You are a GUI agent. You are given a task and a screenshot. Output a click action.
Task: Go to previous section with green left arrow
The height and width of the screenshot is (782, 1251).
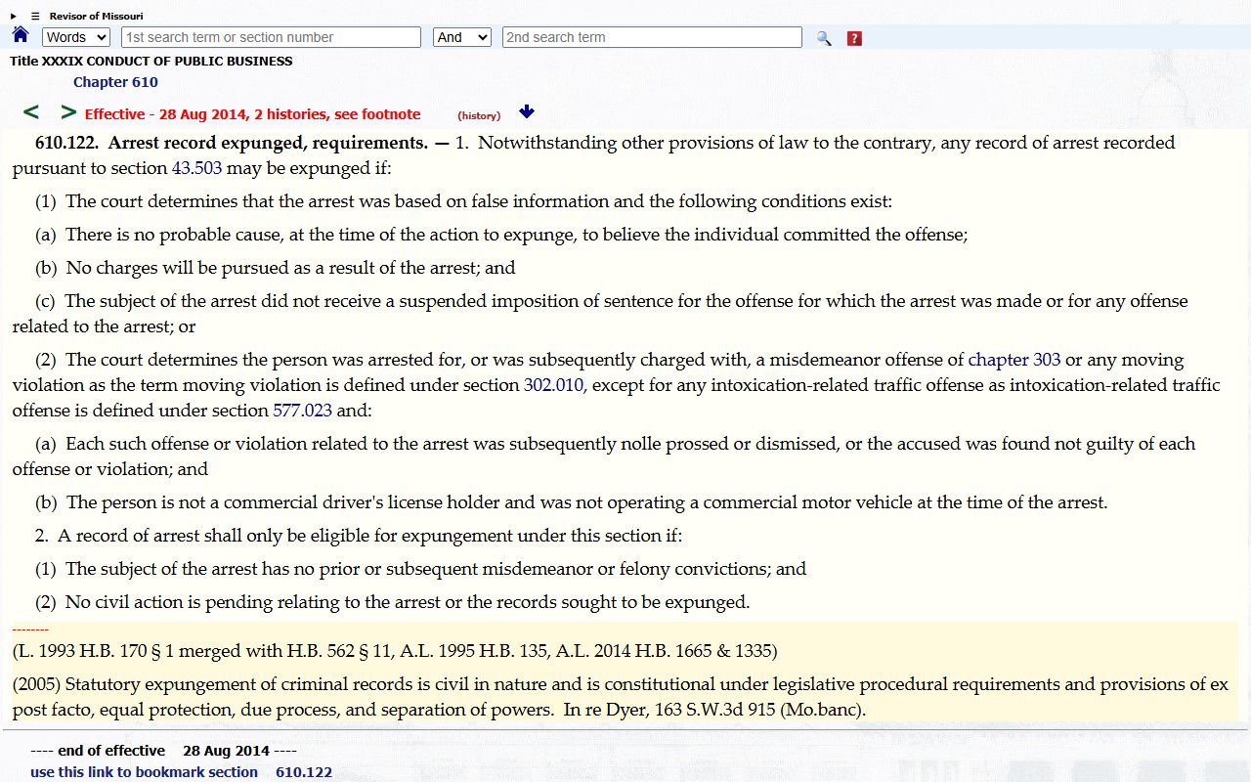pyautogui.click(x=31, y=112)
